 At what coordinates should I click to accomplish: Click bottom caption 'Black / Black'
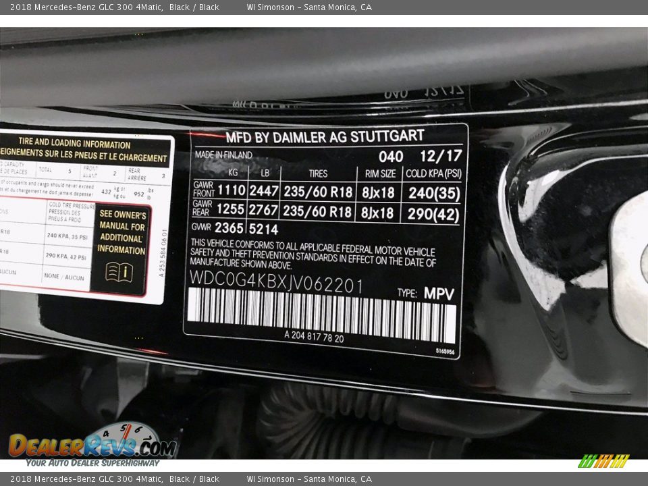pos(194,479)
